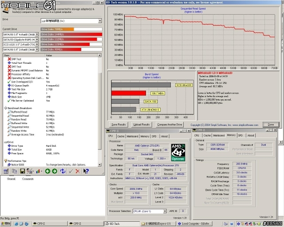This screenshot has width=284, height=227.
Task: Open the Processor Selection dropdown in CPU-Z
Action: [x=165, y=211]
